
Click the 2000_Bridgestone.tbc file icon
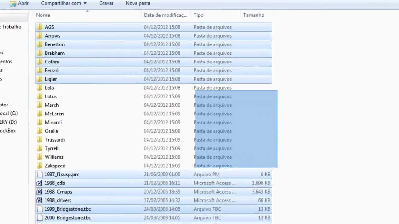click(39, 218)
